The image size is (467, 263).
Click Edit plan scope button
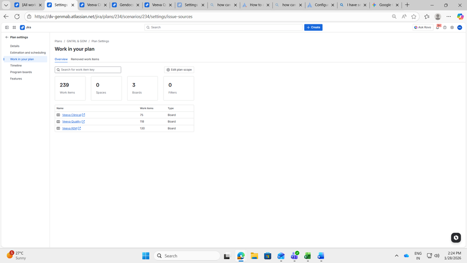pos(179,70)
